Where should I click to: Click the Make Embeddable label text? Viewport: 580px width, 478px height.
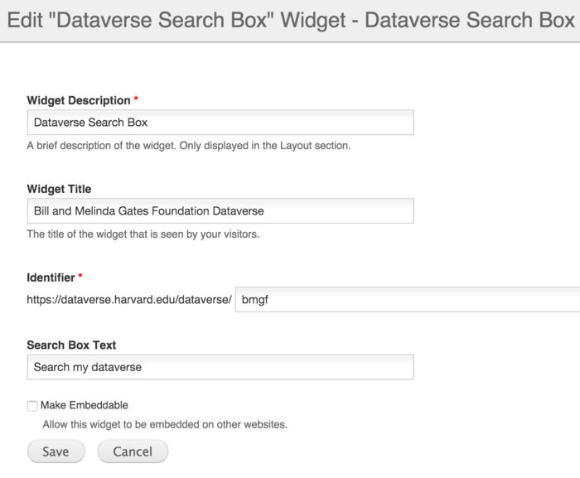(x=85, y=405)
